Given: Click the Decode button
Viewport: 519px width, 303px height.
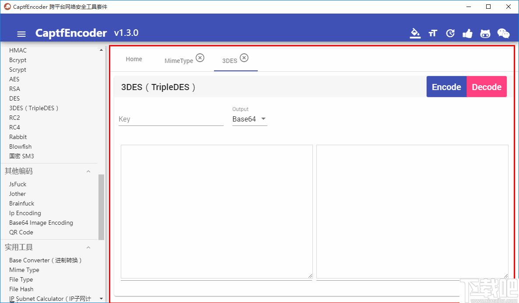Looking at the screenshot, I should coord(487,87).
